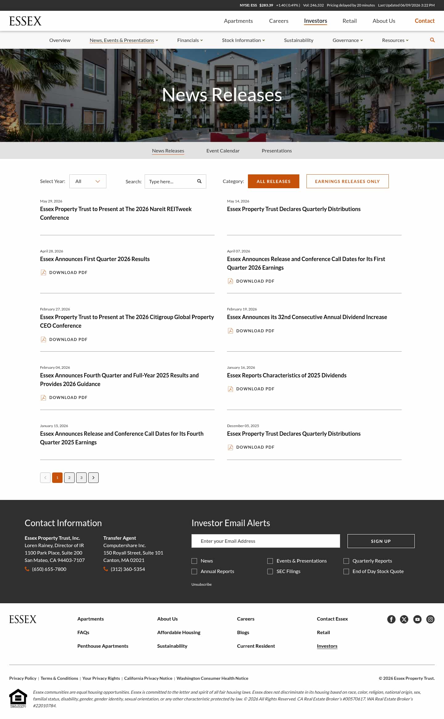Open Current Resident footer link
The image size is (444, 719).
click(x=256, y=646)
